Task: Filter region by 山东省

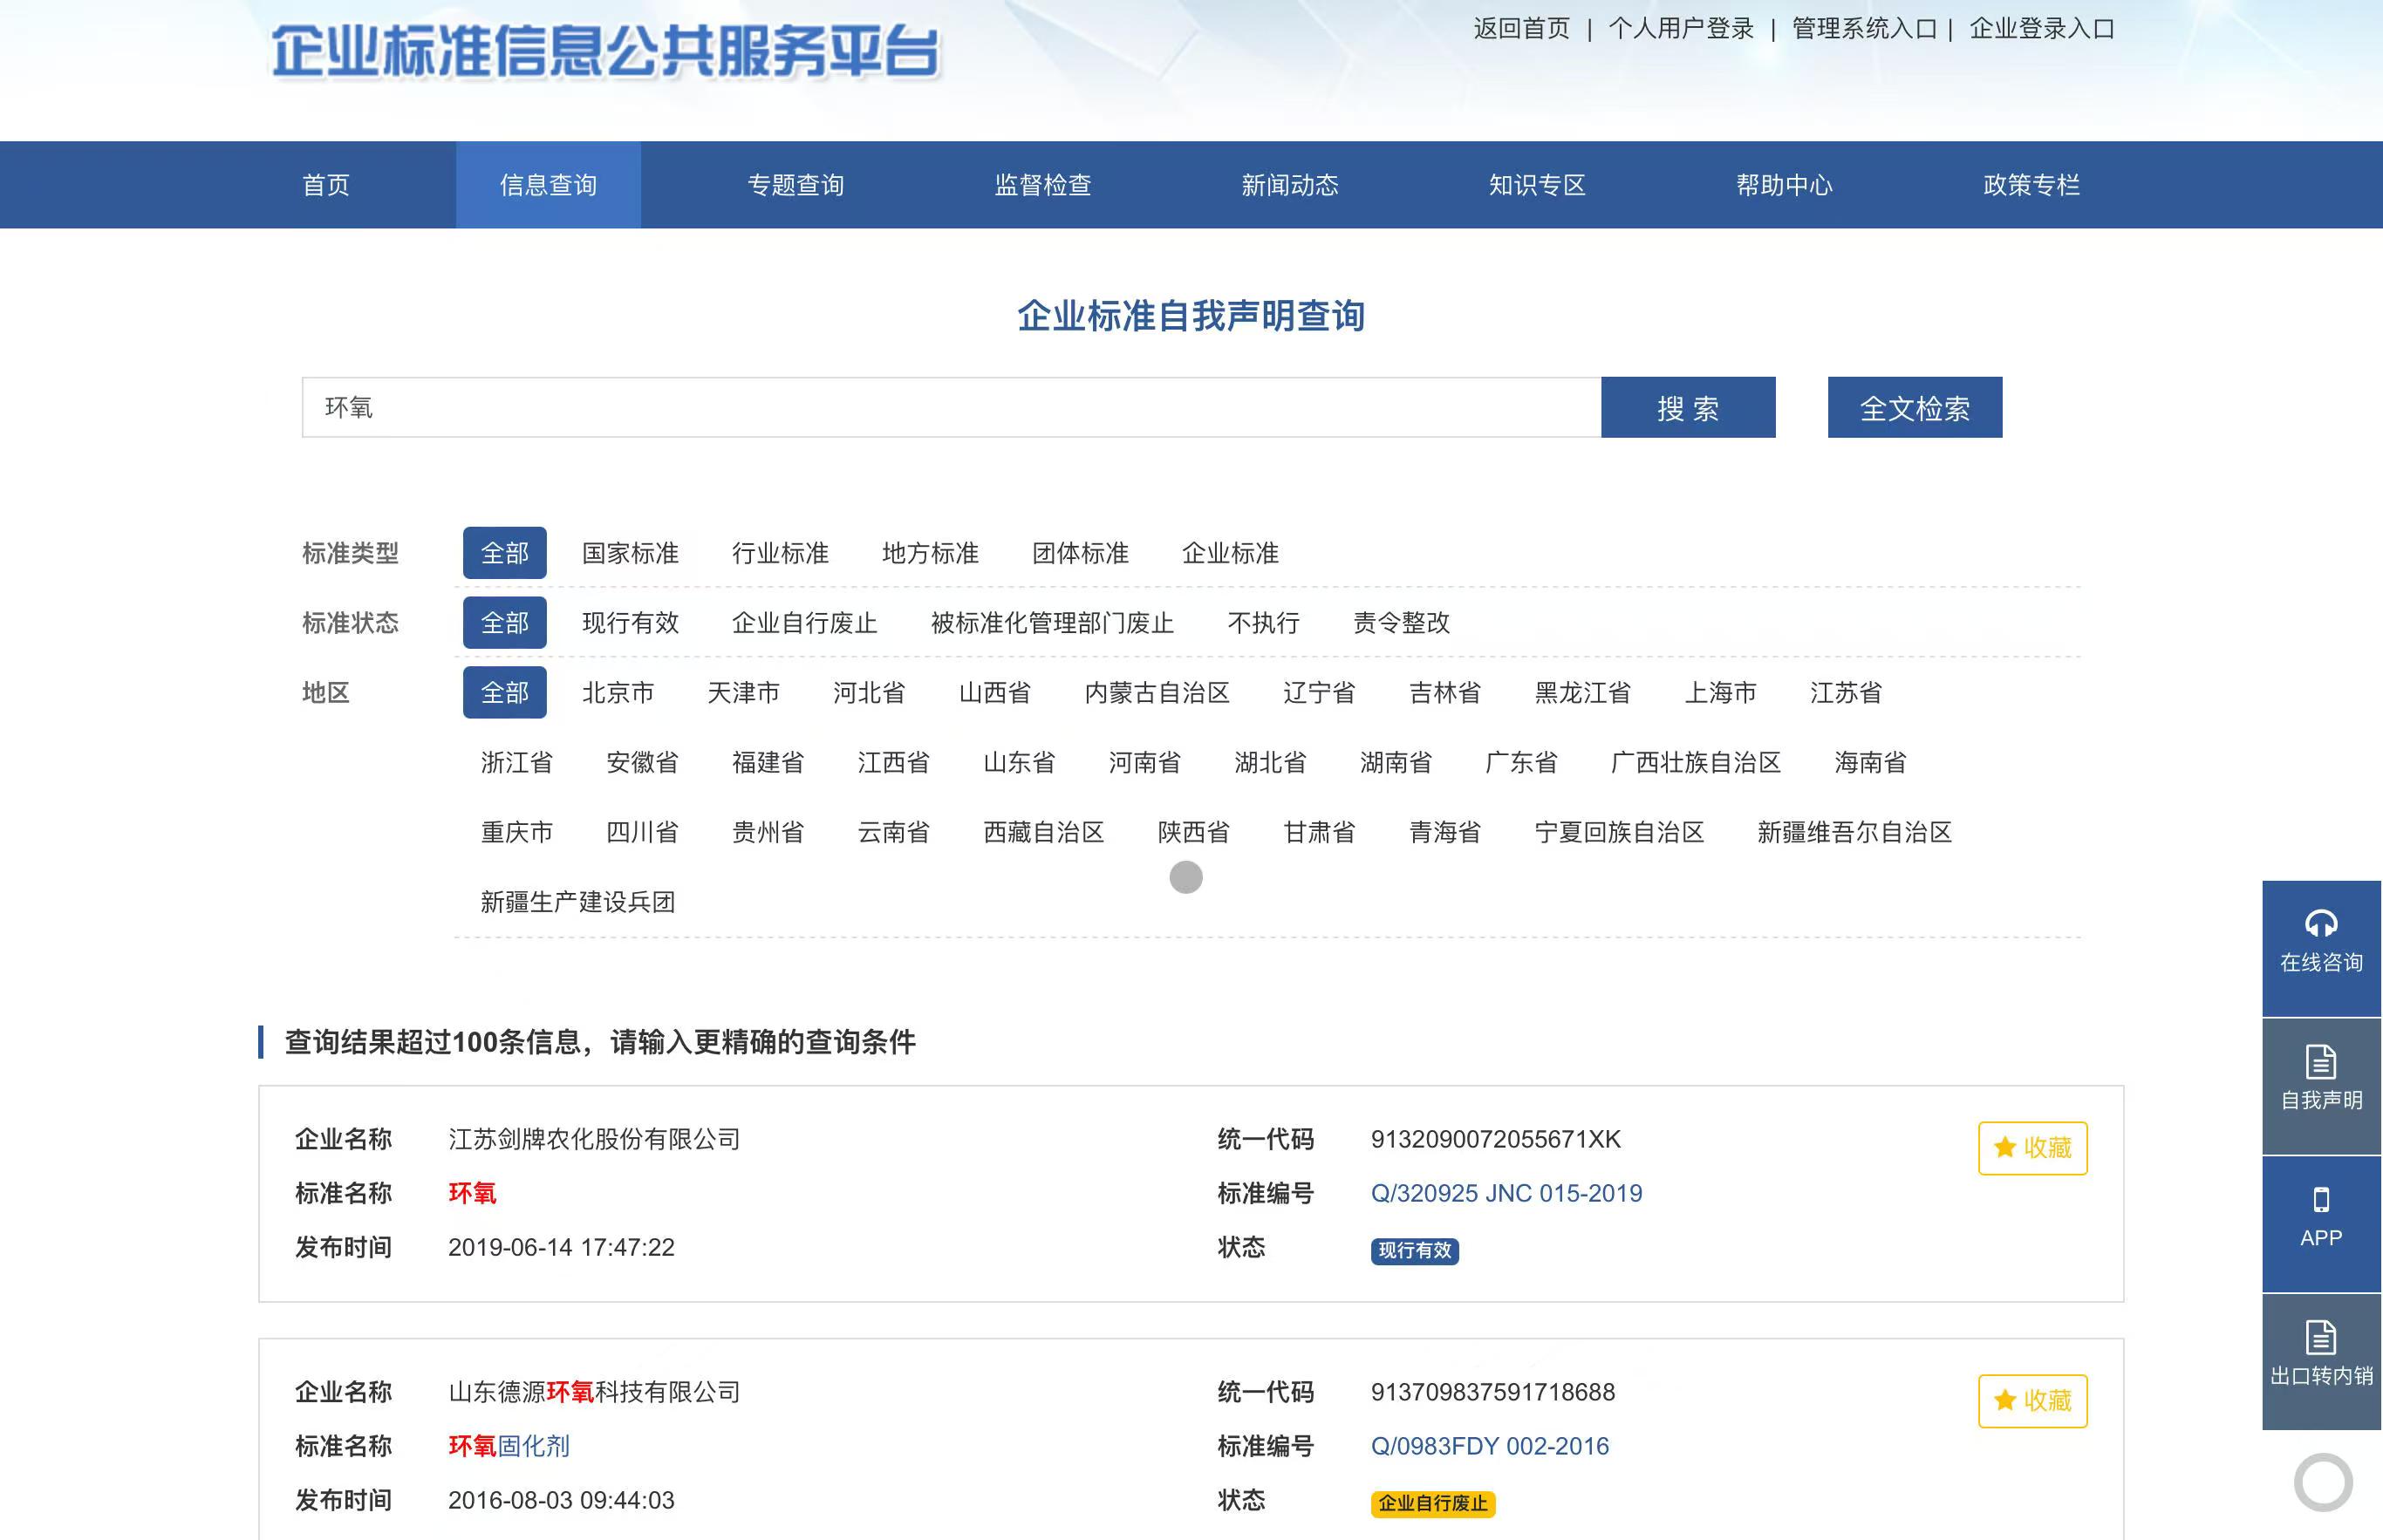Action: point(1019,762)
